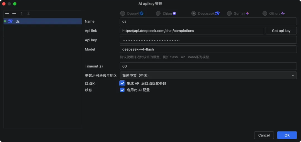Click the green status dot of ds entry
Image resolution: width=301 pixels, height=142 pixels.
[5, 21]
